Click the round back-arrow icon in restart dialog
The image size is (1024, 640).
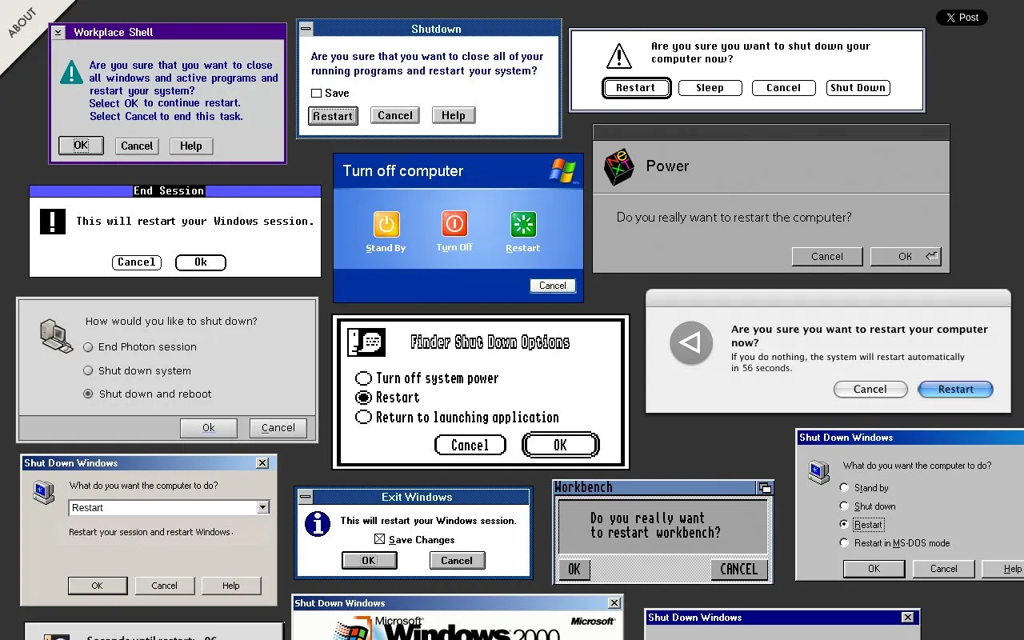coord(690,343)
